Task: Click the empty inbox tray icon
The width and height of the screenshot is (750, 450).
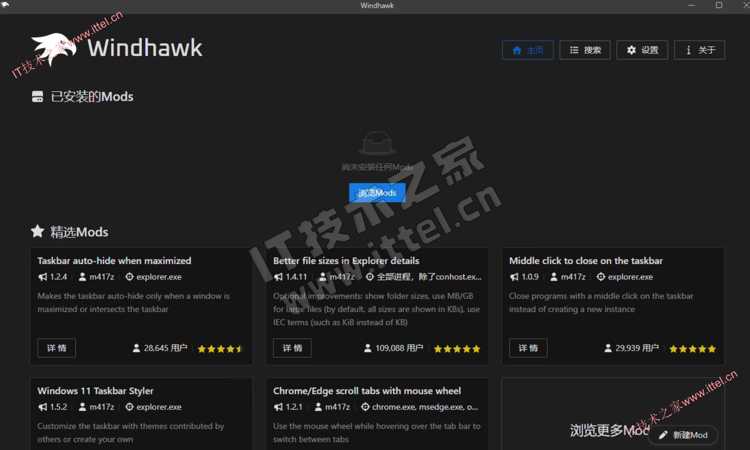Action: (x=377, y=143)
